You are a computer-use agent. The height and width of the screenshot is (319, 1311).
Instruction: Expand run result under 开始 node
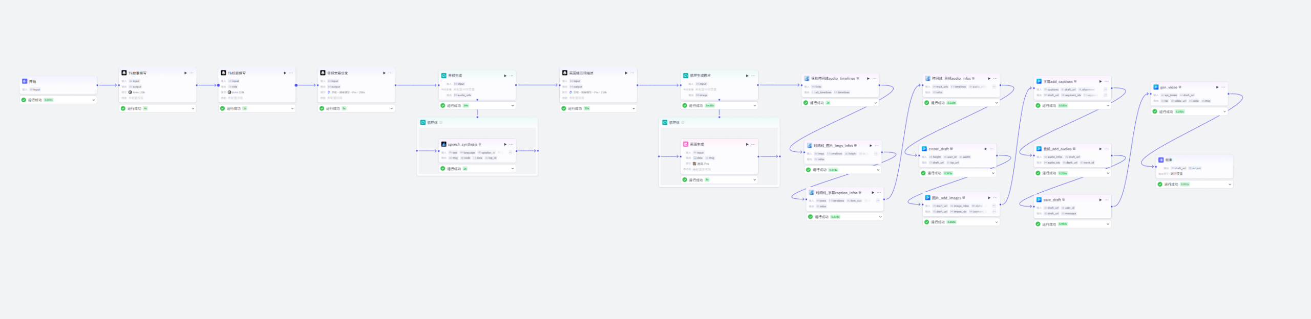coord(94,100)
